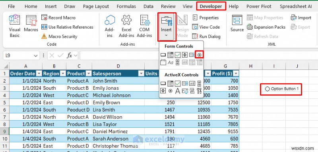Click the Name Box showing L9
Screen dimensions: 318x152
point(19,56)
